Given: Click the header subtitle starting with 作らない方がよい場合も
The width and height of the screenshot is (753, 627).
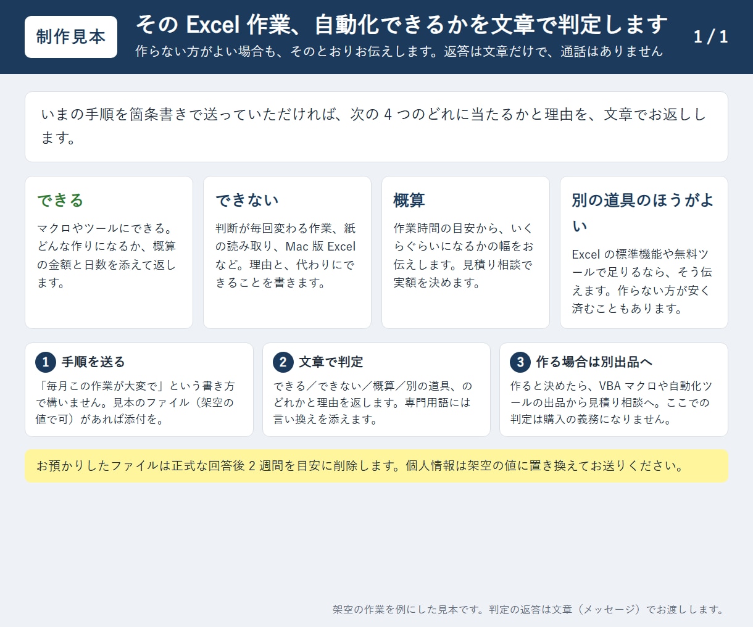Looking at the screenshot, I should click(x=399, y=51).
